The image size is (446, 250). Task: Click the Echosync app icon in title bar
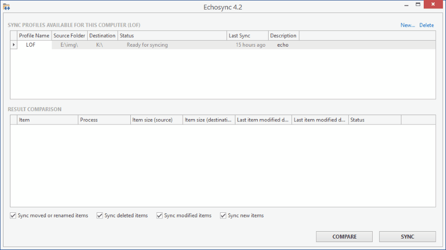(x=6, y=7)
